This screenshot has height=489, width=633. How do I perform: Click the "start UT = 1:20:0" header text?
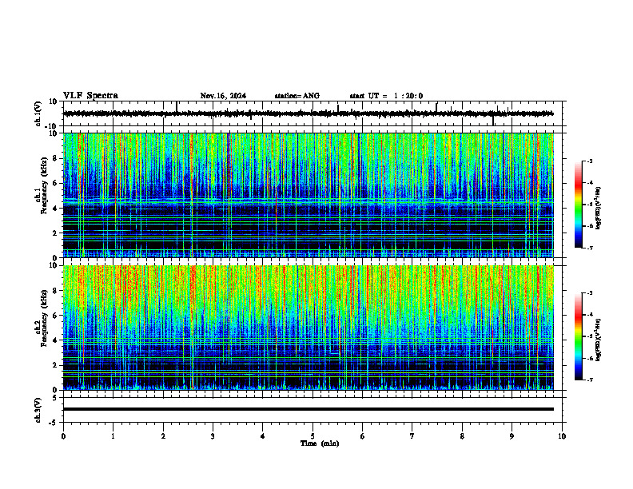point(386,96)
